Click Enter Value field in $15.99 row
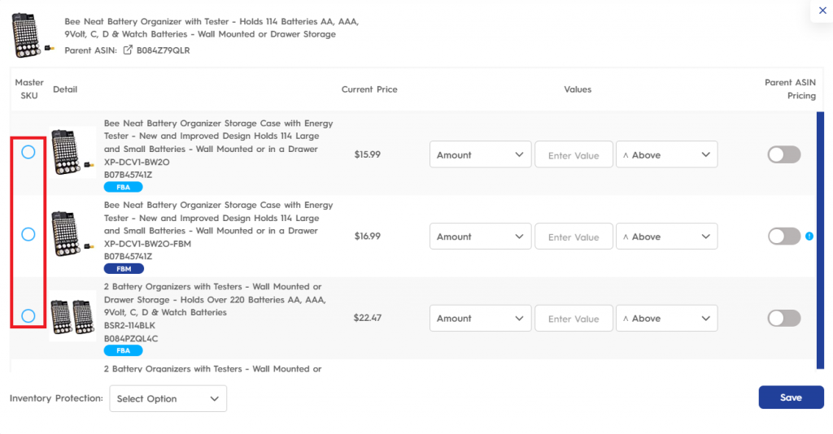Viewport: 833px width, 434px height. tap(574, 154)
